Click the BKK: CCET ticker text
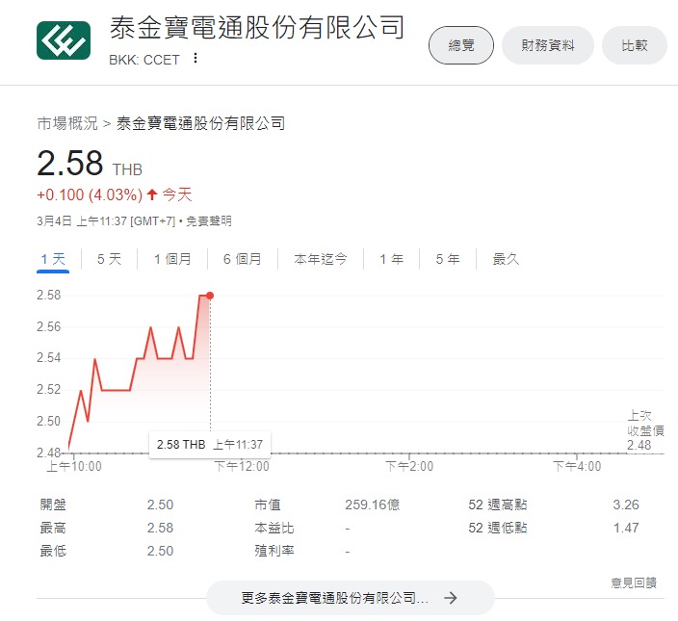678x621 pixels. [144, 60]
